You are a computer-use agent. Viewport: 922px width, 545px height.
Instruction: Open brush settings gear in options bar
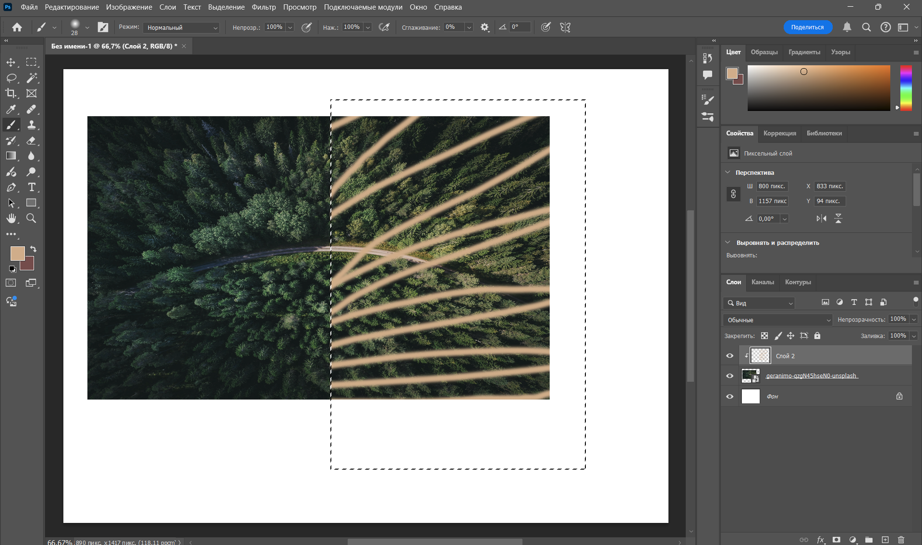click(485, 27)
